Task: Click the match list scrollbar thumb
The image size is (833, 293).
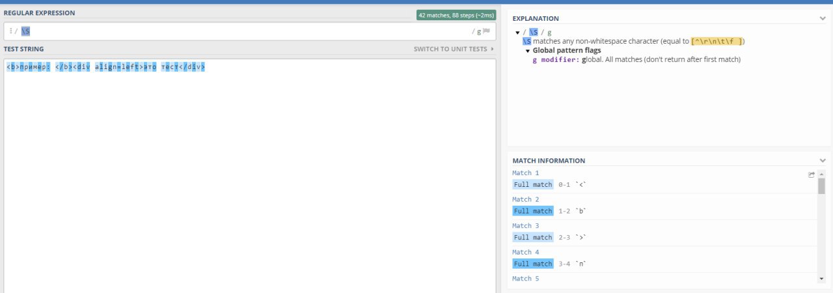Action: (x=822, y=186)
